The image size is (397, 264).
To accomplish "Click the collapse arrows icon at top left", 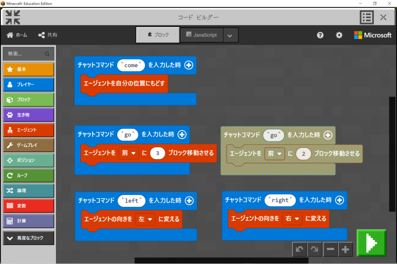I will tap(13, 17).
